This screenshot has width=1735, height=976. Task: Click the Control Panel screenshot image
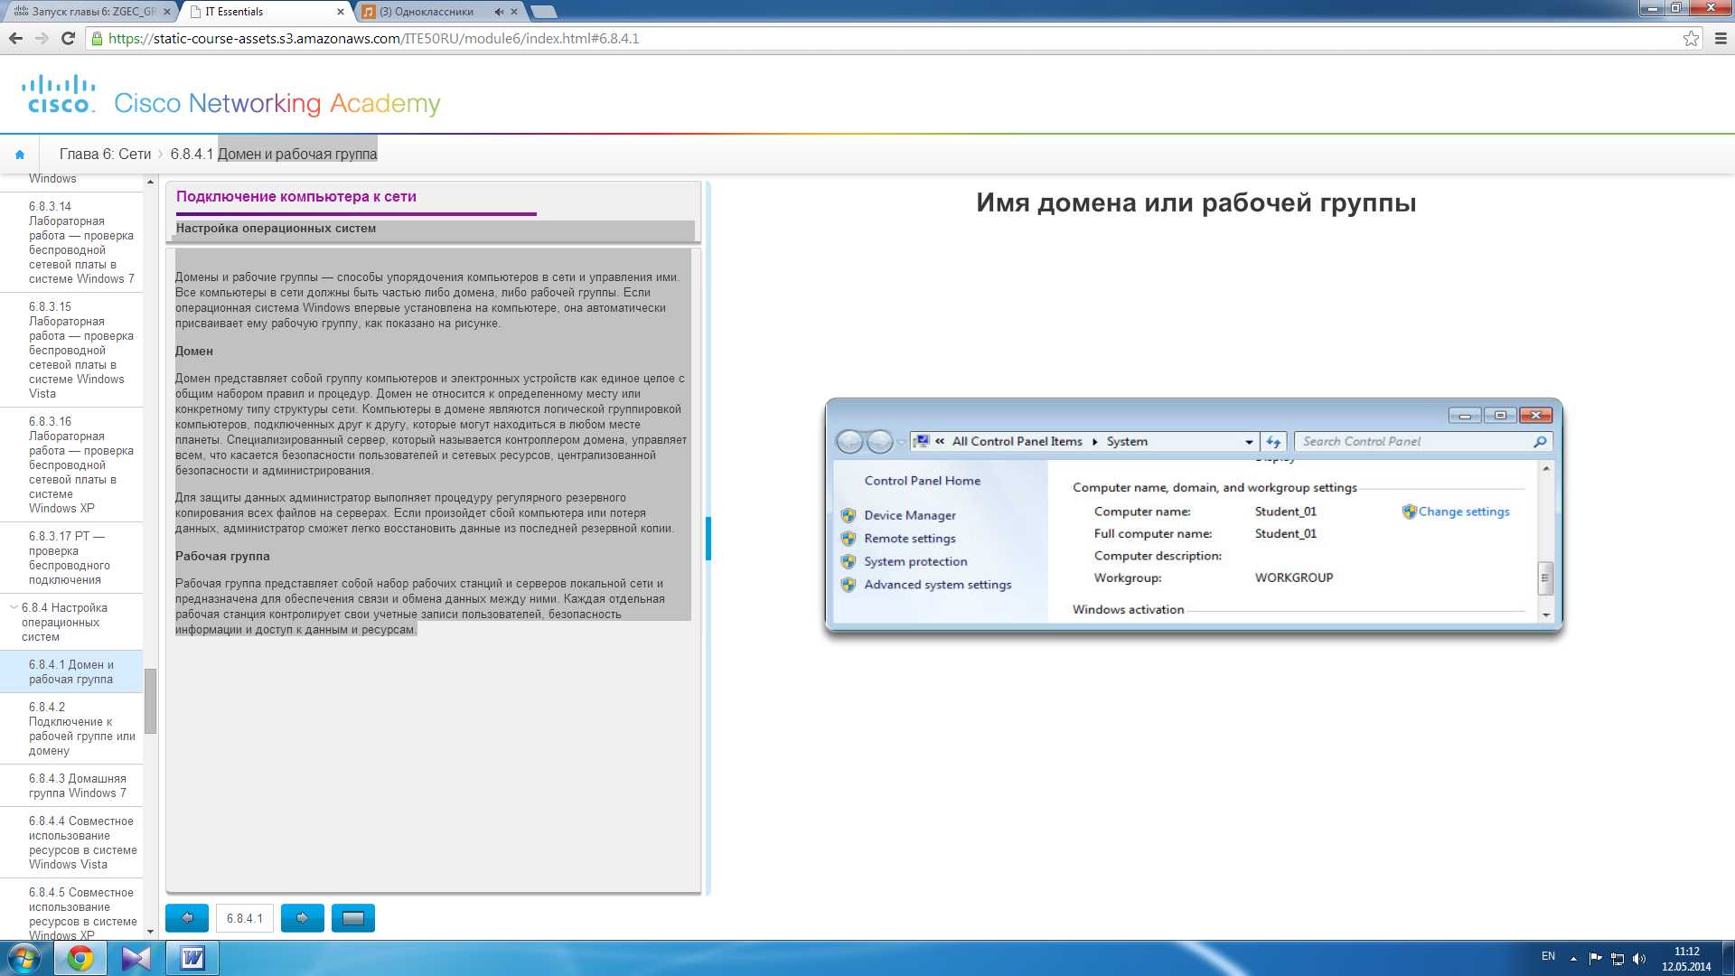point(1194,515)
